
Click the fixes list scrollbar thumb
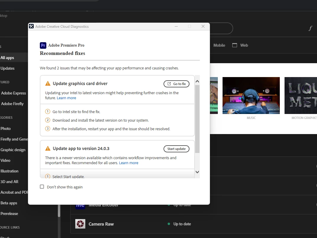pyautogui.click(x=197, y=119)
